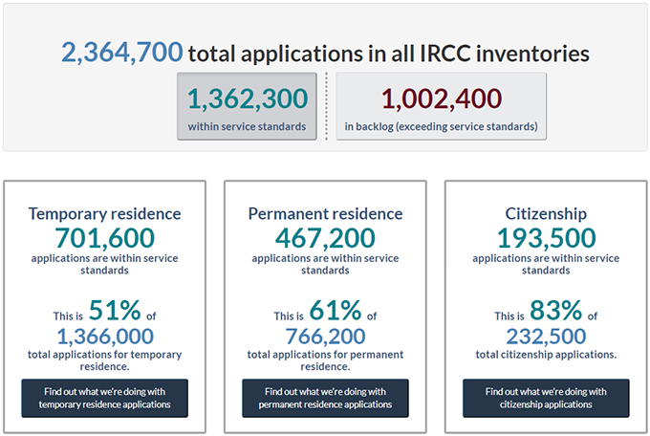The width and height of the screenshot is (650, 436).
Task: Click the 232,500 total figure
Action: click(546, 337)
